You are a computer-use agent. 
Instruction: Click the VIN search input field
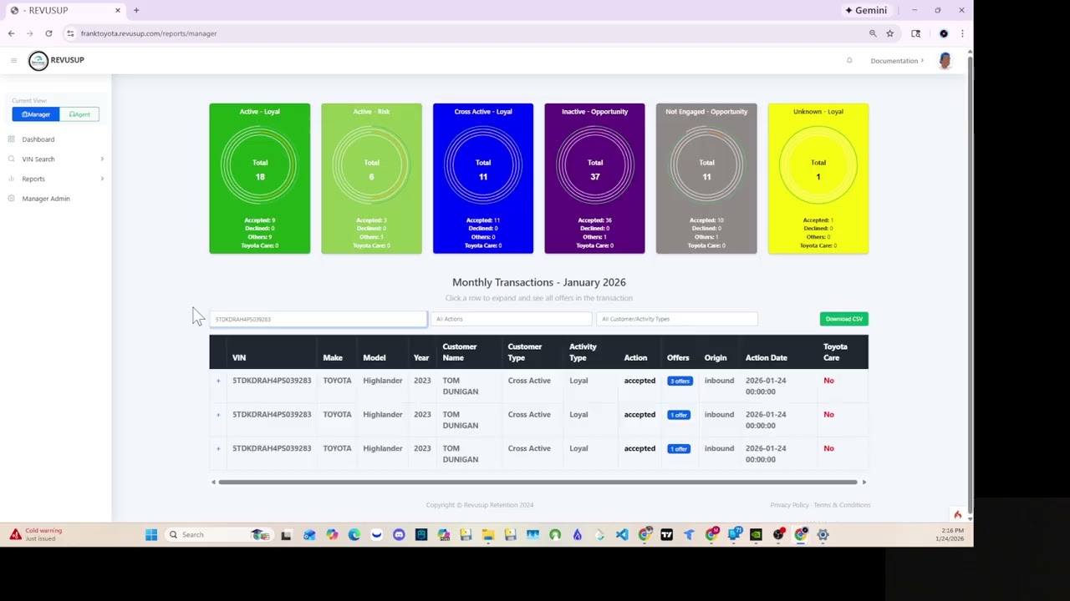[x=318, y=319]
